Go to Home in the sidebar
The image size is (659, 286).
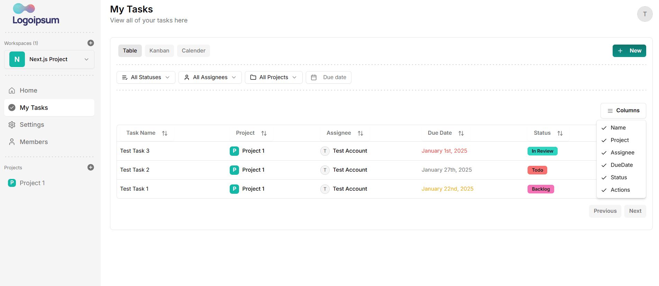click(x=49, y=90)
